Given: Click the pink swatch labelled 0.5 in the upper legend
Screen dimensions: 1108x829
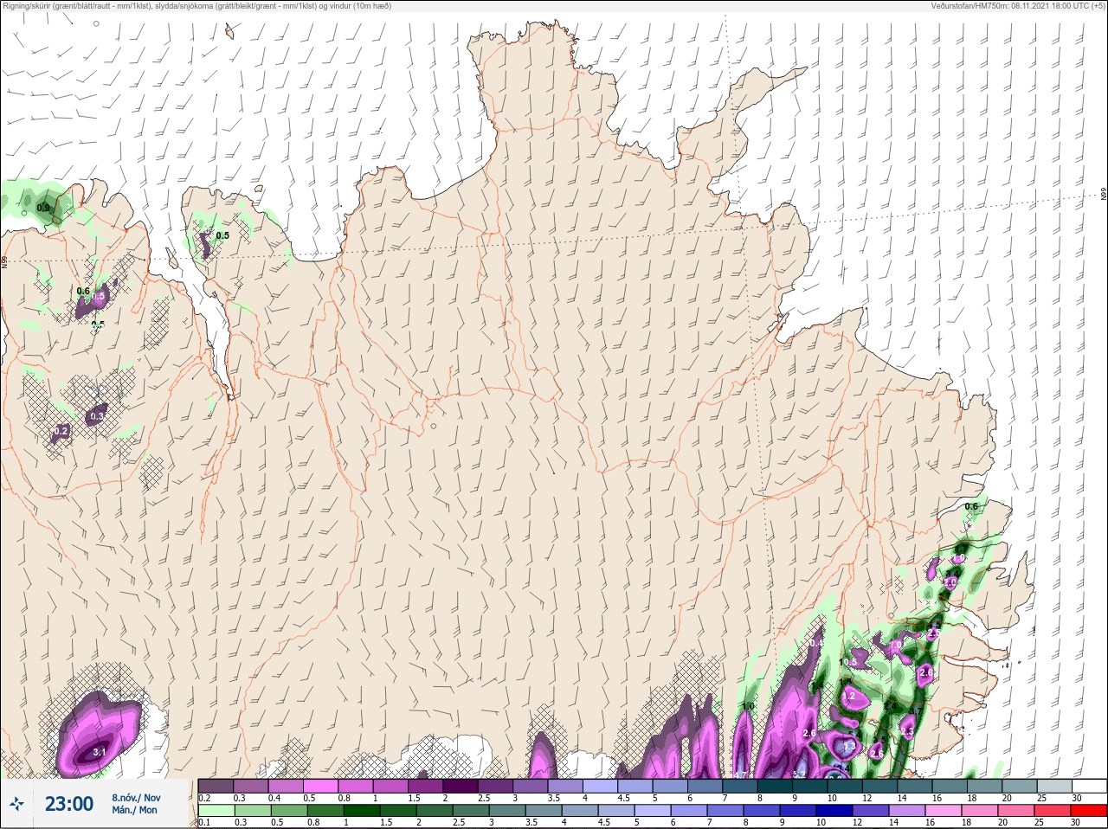Looking at the screenshot, I should [x=320, y=786].
